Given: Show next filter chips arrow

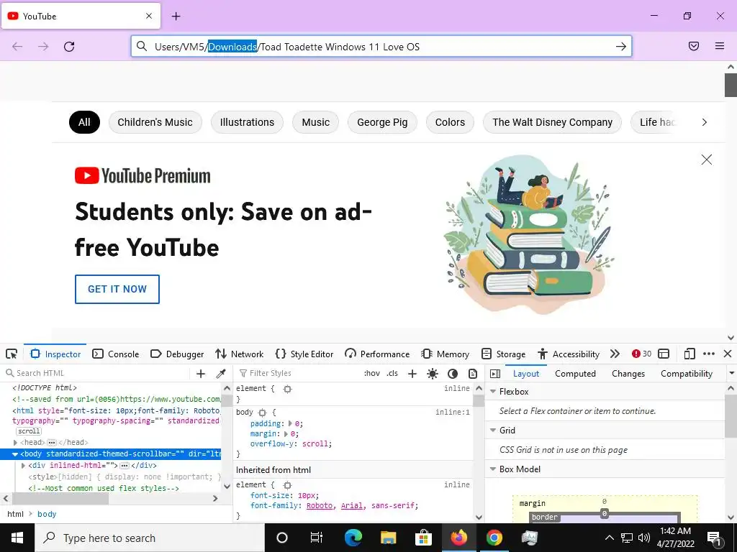Looking at the screenshot, I should (704, 122).
